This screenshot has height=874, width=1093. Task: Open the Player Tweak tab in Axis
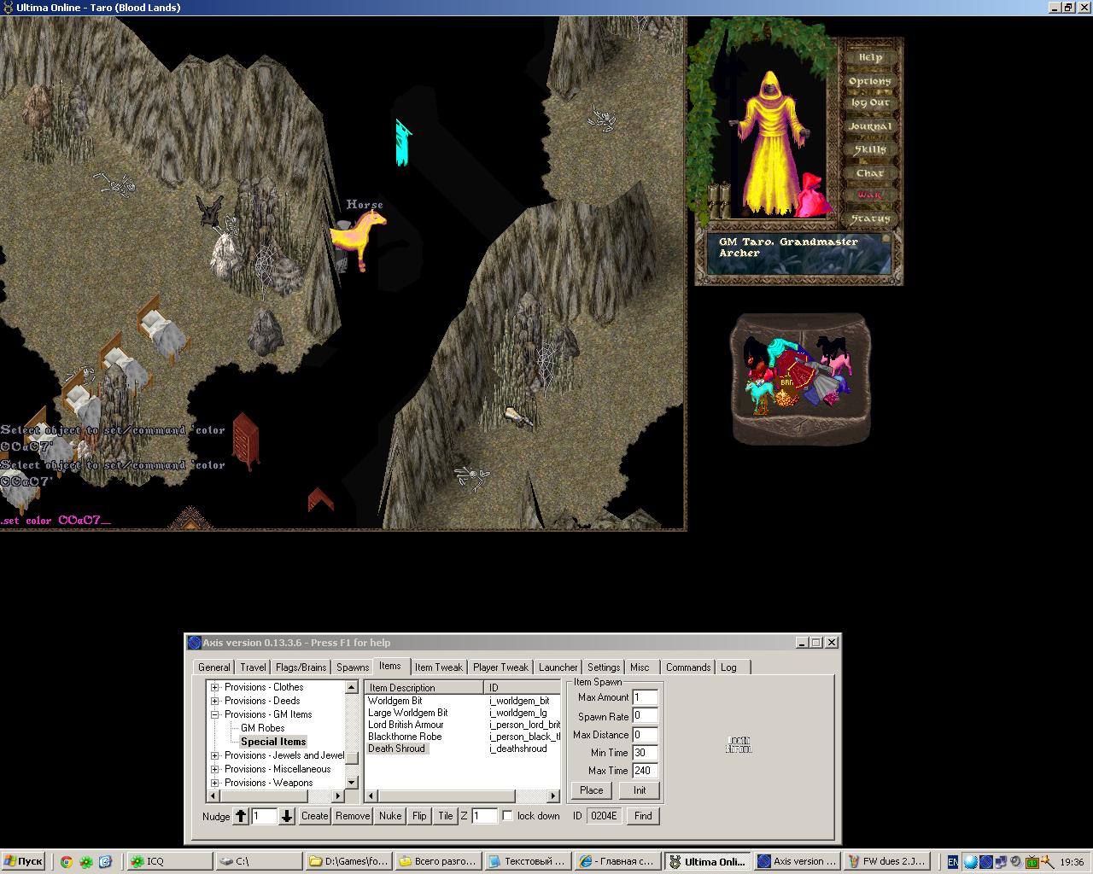[501, 667]
